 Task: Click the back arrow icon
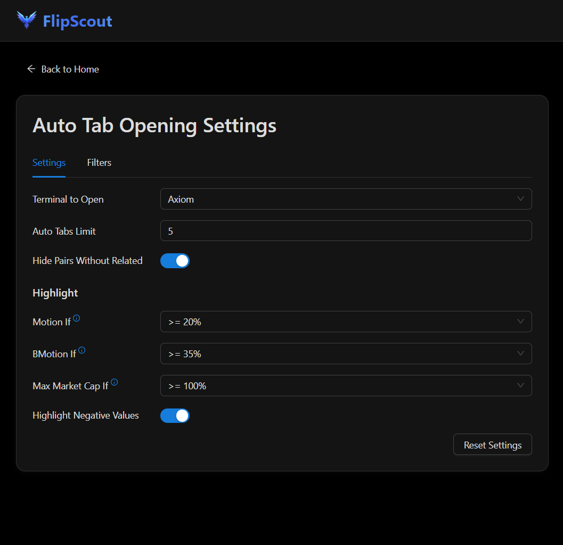click(x=31, y=69)
